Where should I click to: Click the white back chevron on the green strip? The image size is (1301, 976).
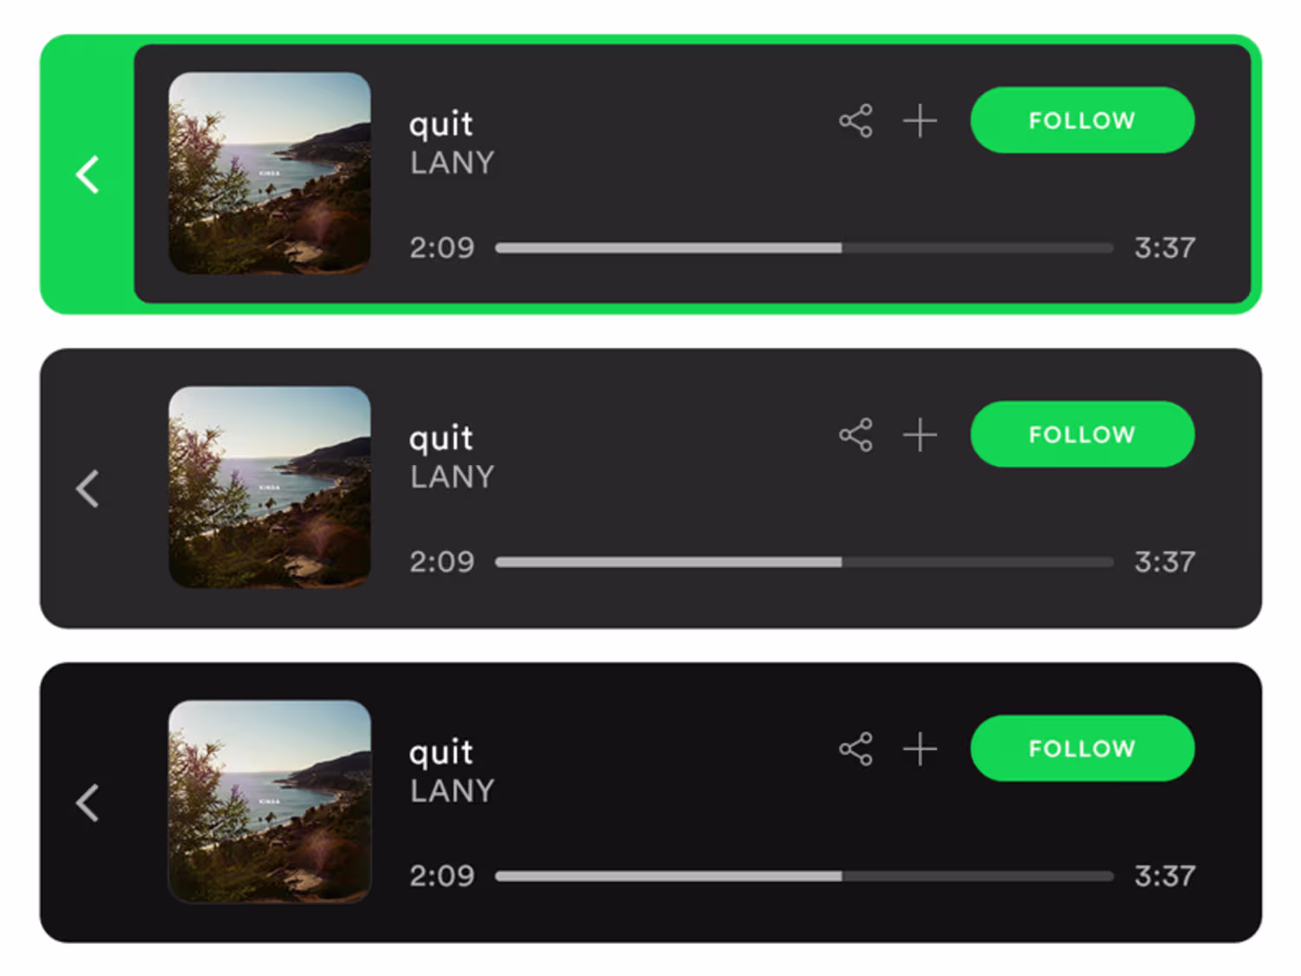point(87,174)
